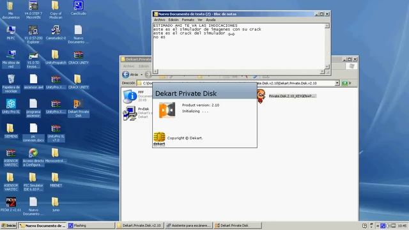Open Mis documentos desktop folder
409x230 pixels.
[x=10, y=10]
